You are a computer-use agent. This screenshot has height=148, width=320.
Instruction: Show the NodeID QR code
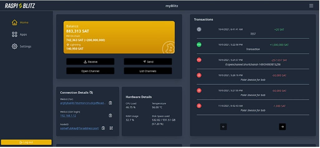(x=111, y=128)
